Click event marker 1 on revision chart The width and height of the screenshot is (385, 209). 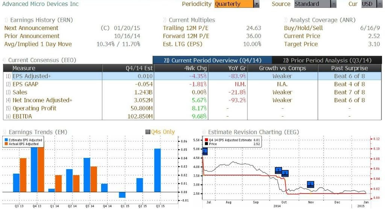click(278, 170)
